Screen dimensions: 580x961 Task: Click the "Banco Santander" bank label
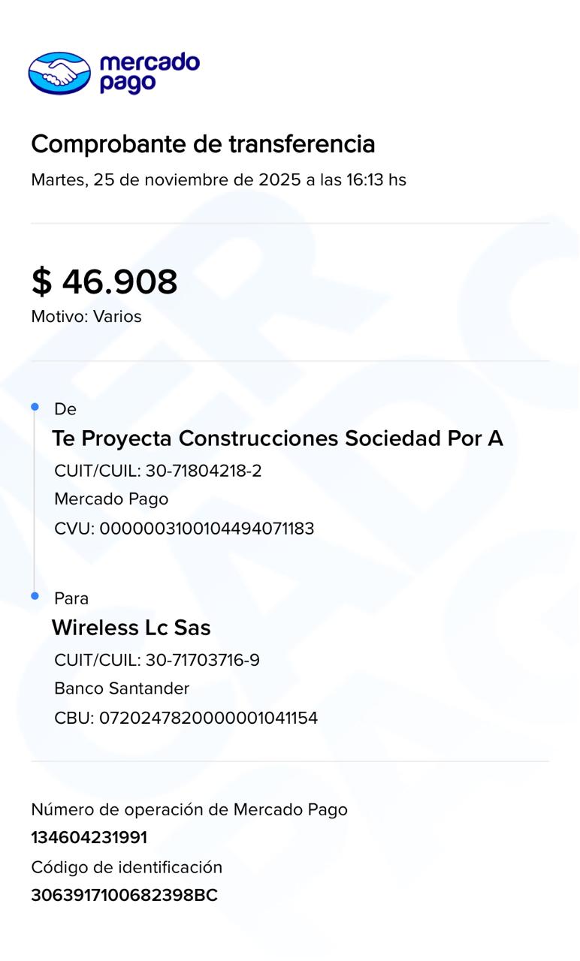[122, 688]
